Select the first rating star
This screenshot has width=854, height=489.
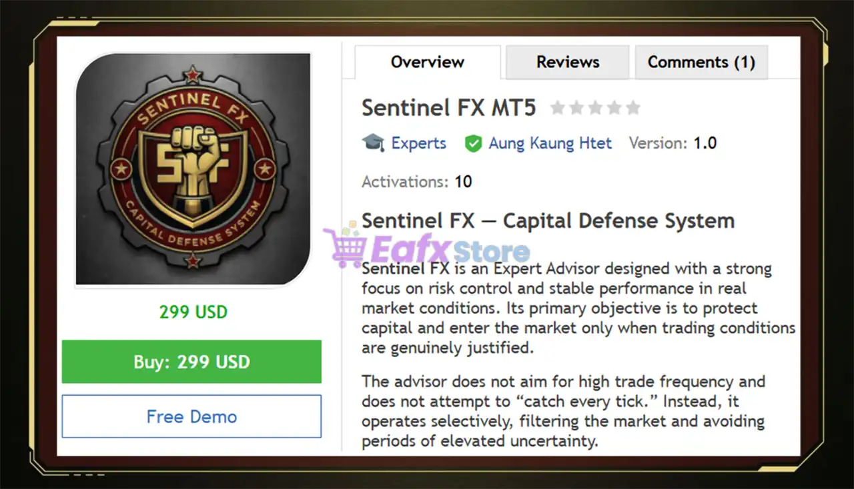557,108
